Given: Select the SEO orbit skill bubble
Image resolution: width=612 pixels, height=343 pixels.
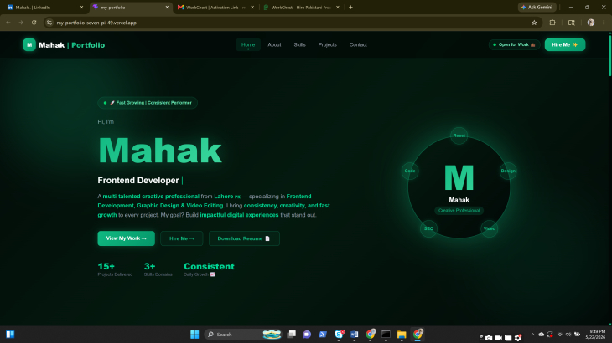Looking at the screenshot, I should pos(428,228).
